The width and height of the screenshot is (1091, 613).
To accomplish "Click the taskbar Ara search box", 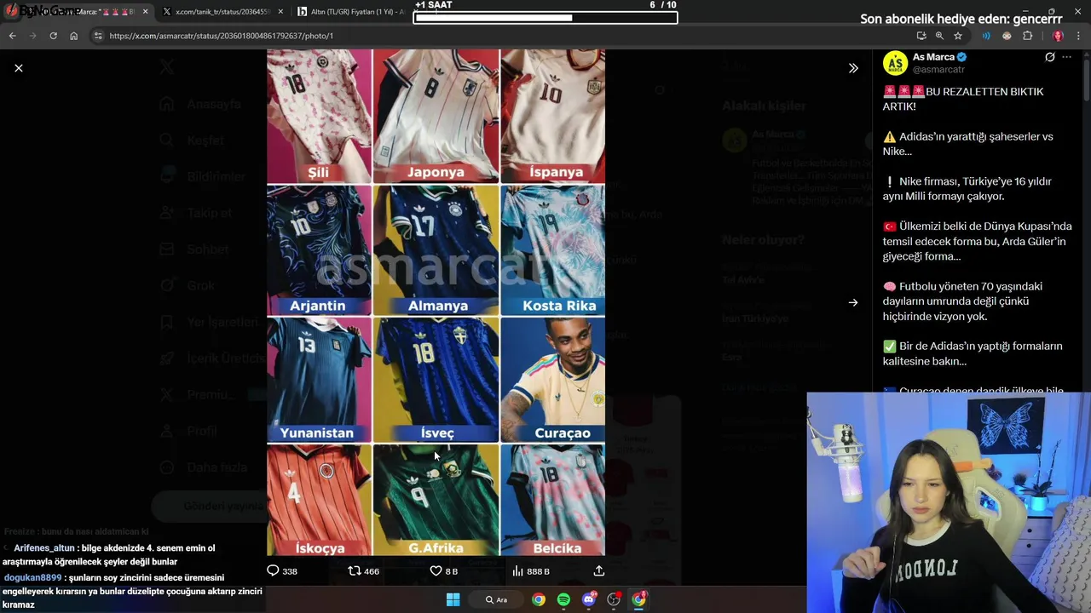I will [496, 599].
